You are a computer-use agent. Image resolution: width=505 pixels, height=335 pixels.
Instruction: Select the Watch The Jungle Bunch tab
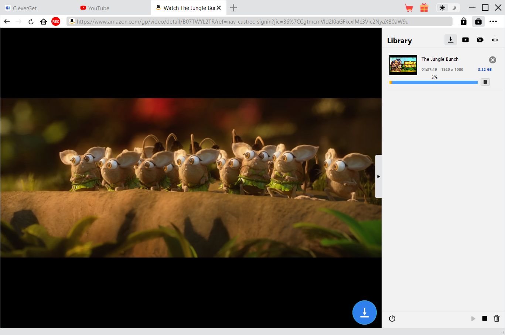pos(188,8)
